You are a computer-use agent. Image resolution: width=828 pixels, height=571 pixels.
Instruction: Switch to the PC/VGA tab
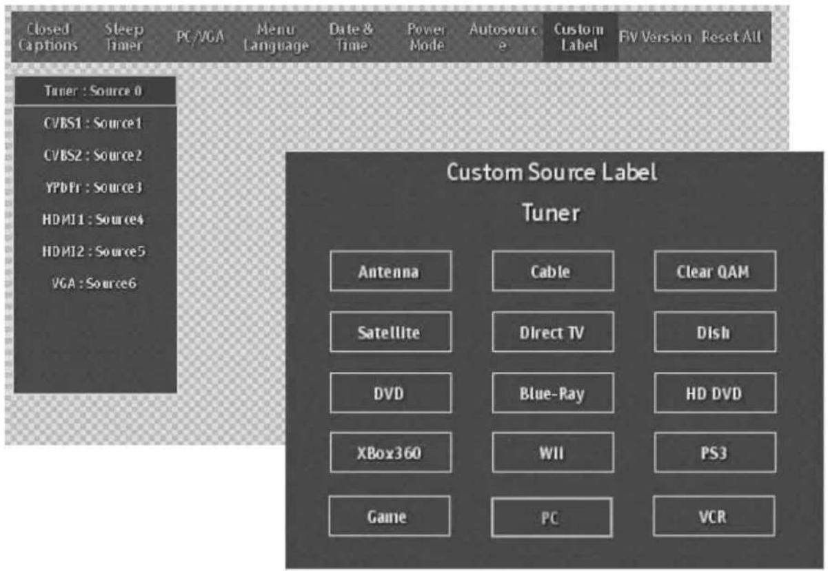point(201,37)
